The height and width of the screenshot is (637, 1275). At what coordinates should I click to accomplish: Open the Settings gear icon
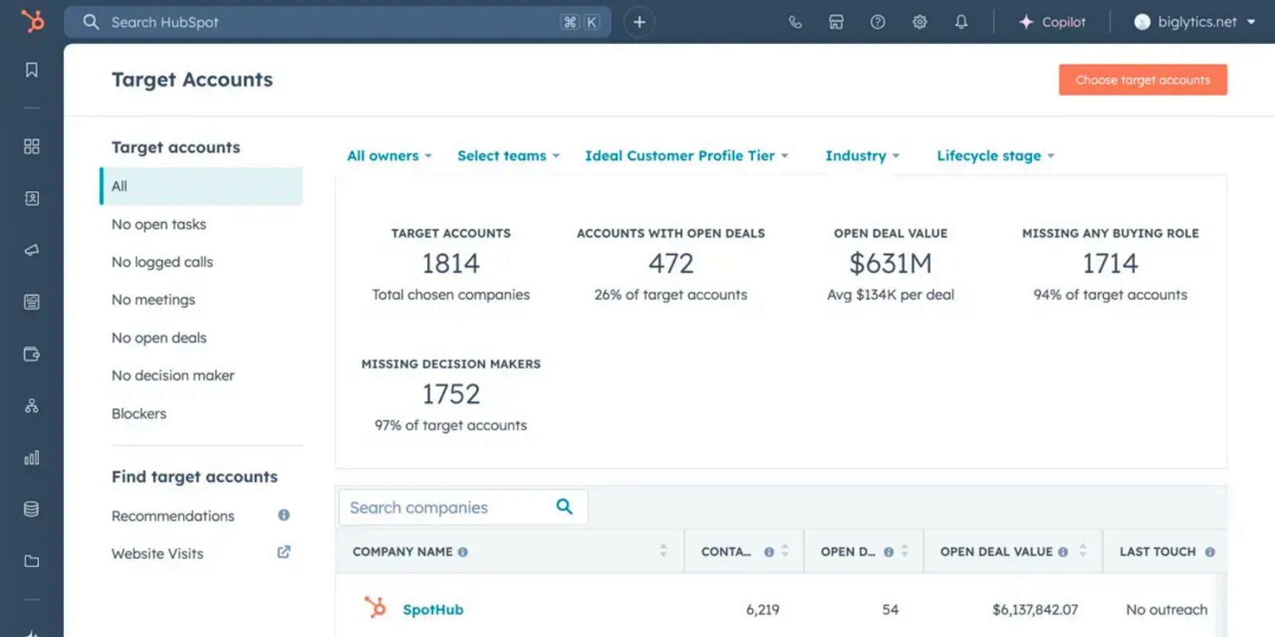920,22
